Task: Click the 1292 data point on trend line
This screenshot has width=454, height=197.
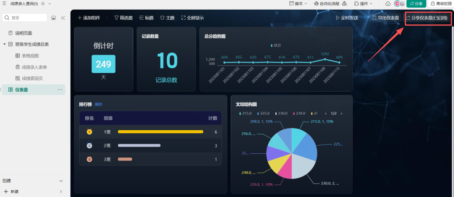Action: pos(325,59)
